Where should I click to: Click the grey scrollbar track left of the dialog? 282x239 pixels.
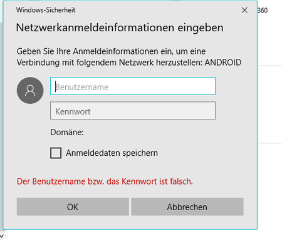tap(1, 125)
